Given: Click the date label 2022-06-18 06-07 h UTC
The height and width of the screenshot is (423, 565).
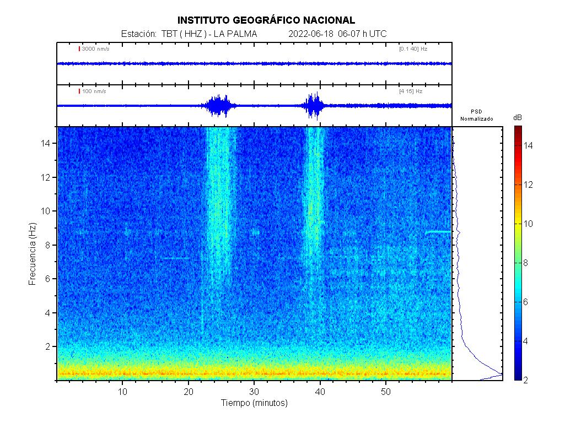Looking at the screenshot, I should 337,34.
